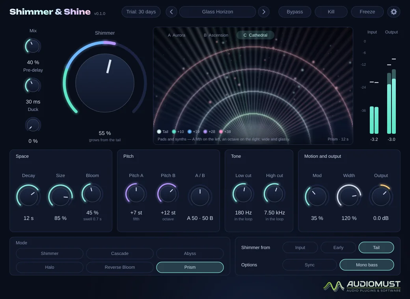Click the Kill button

[x=331, y=12]
